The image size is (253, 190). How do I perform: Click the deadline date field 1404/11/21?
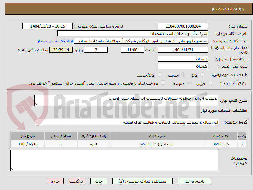[x=183, y=50]
